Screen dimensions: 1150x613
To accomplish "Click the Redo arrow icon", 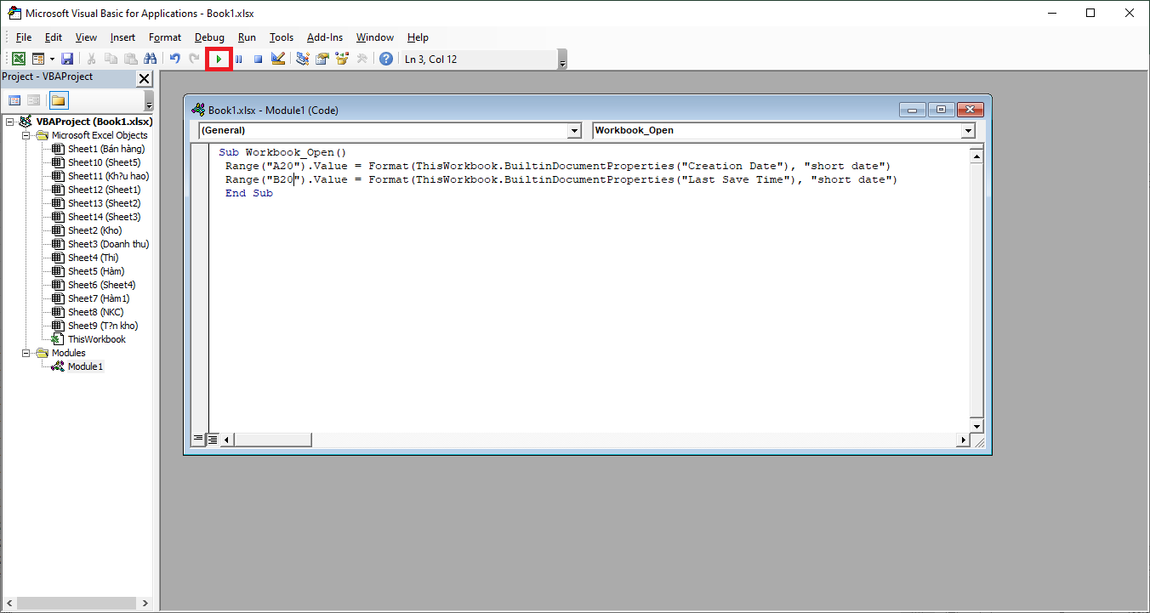I will (x=194, y=59).
